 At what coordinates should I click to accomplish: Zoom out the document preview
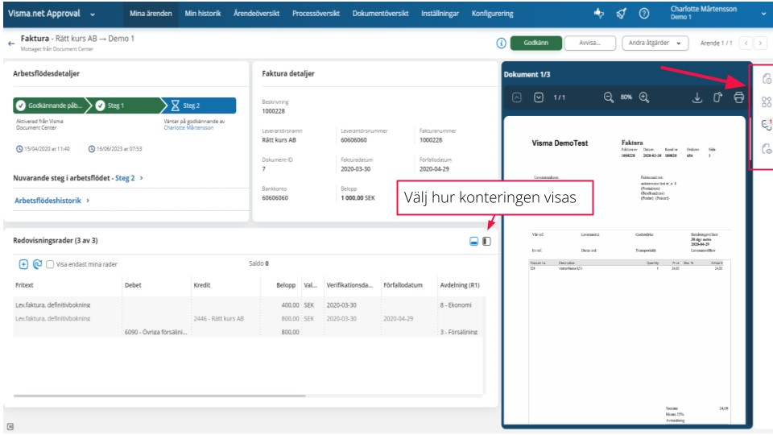click(x=609, y=97)
